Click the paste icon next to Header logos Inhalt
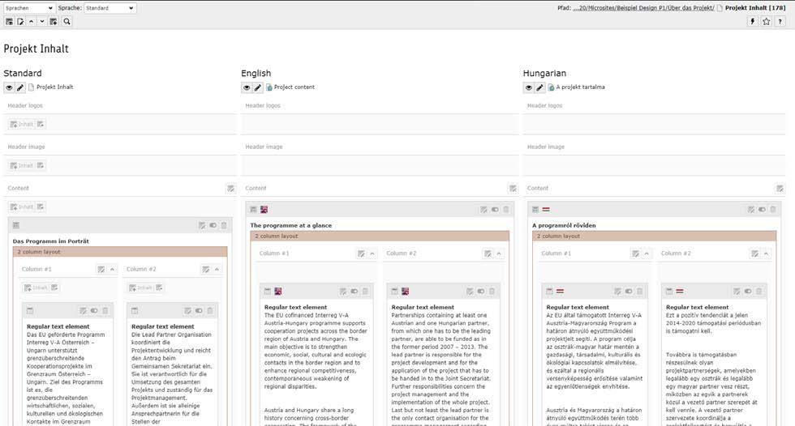 tap(41, 124)
